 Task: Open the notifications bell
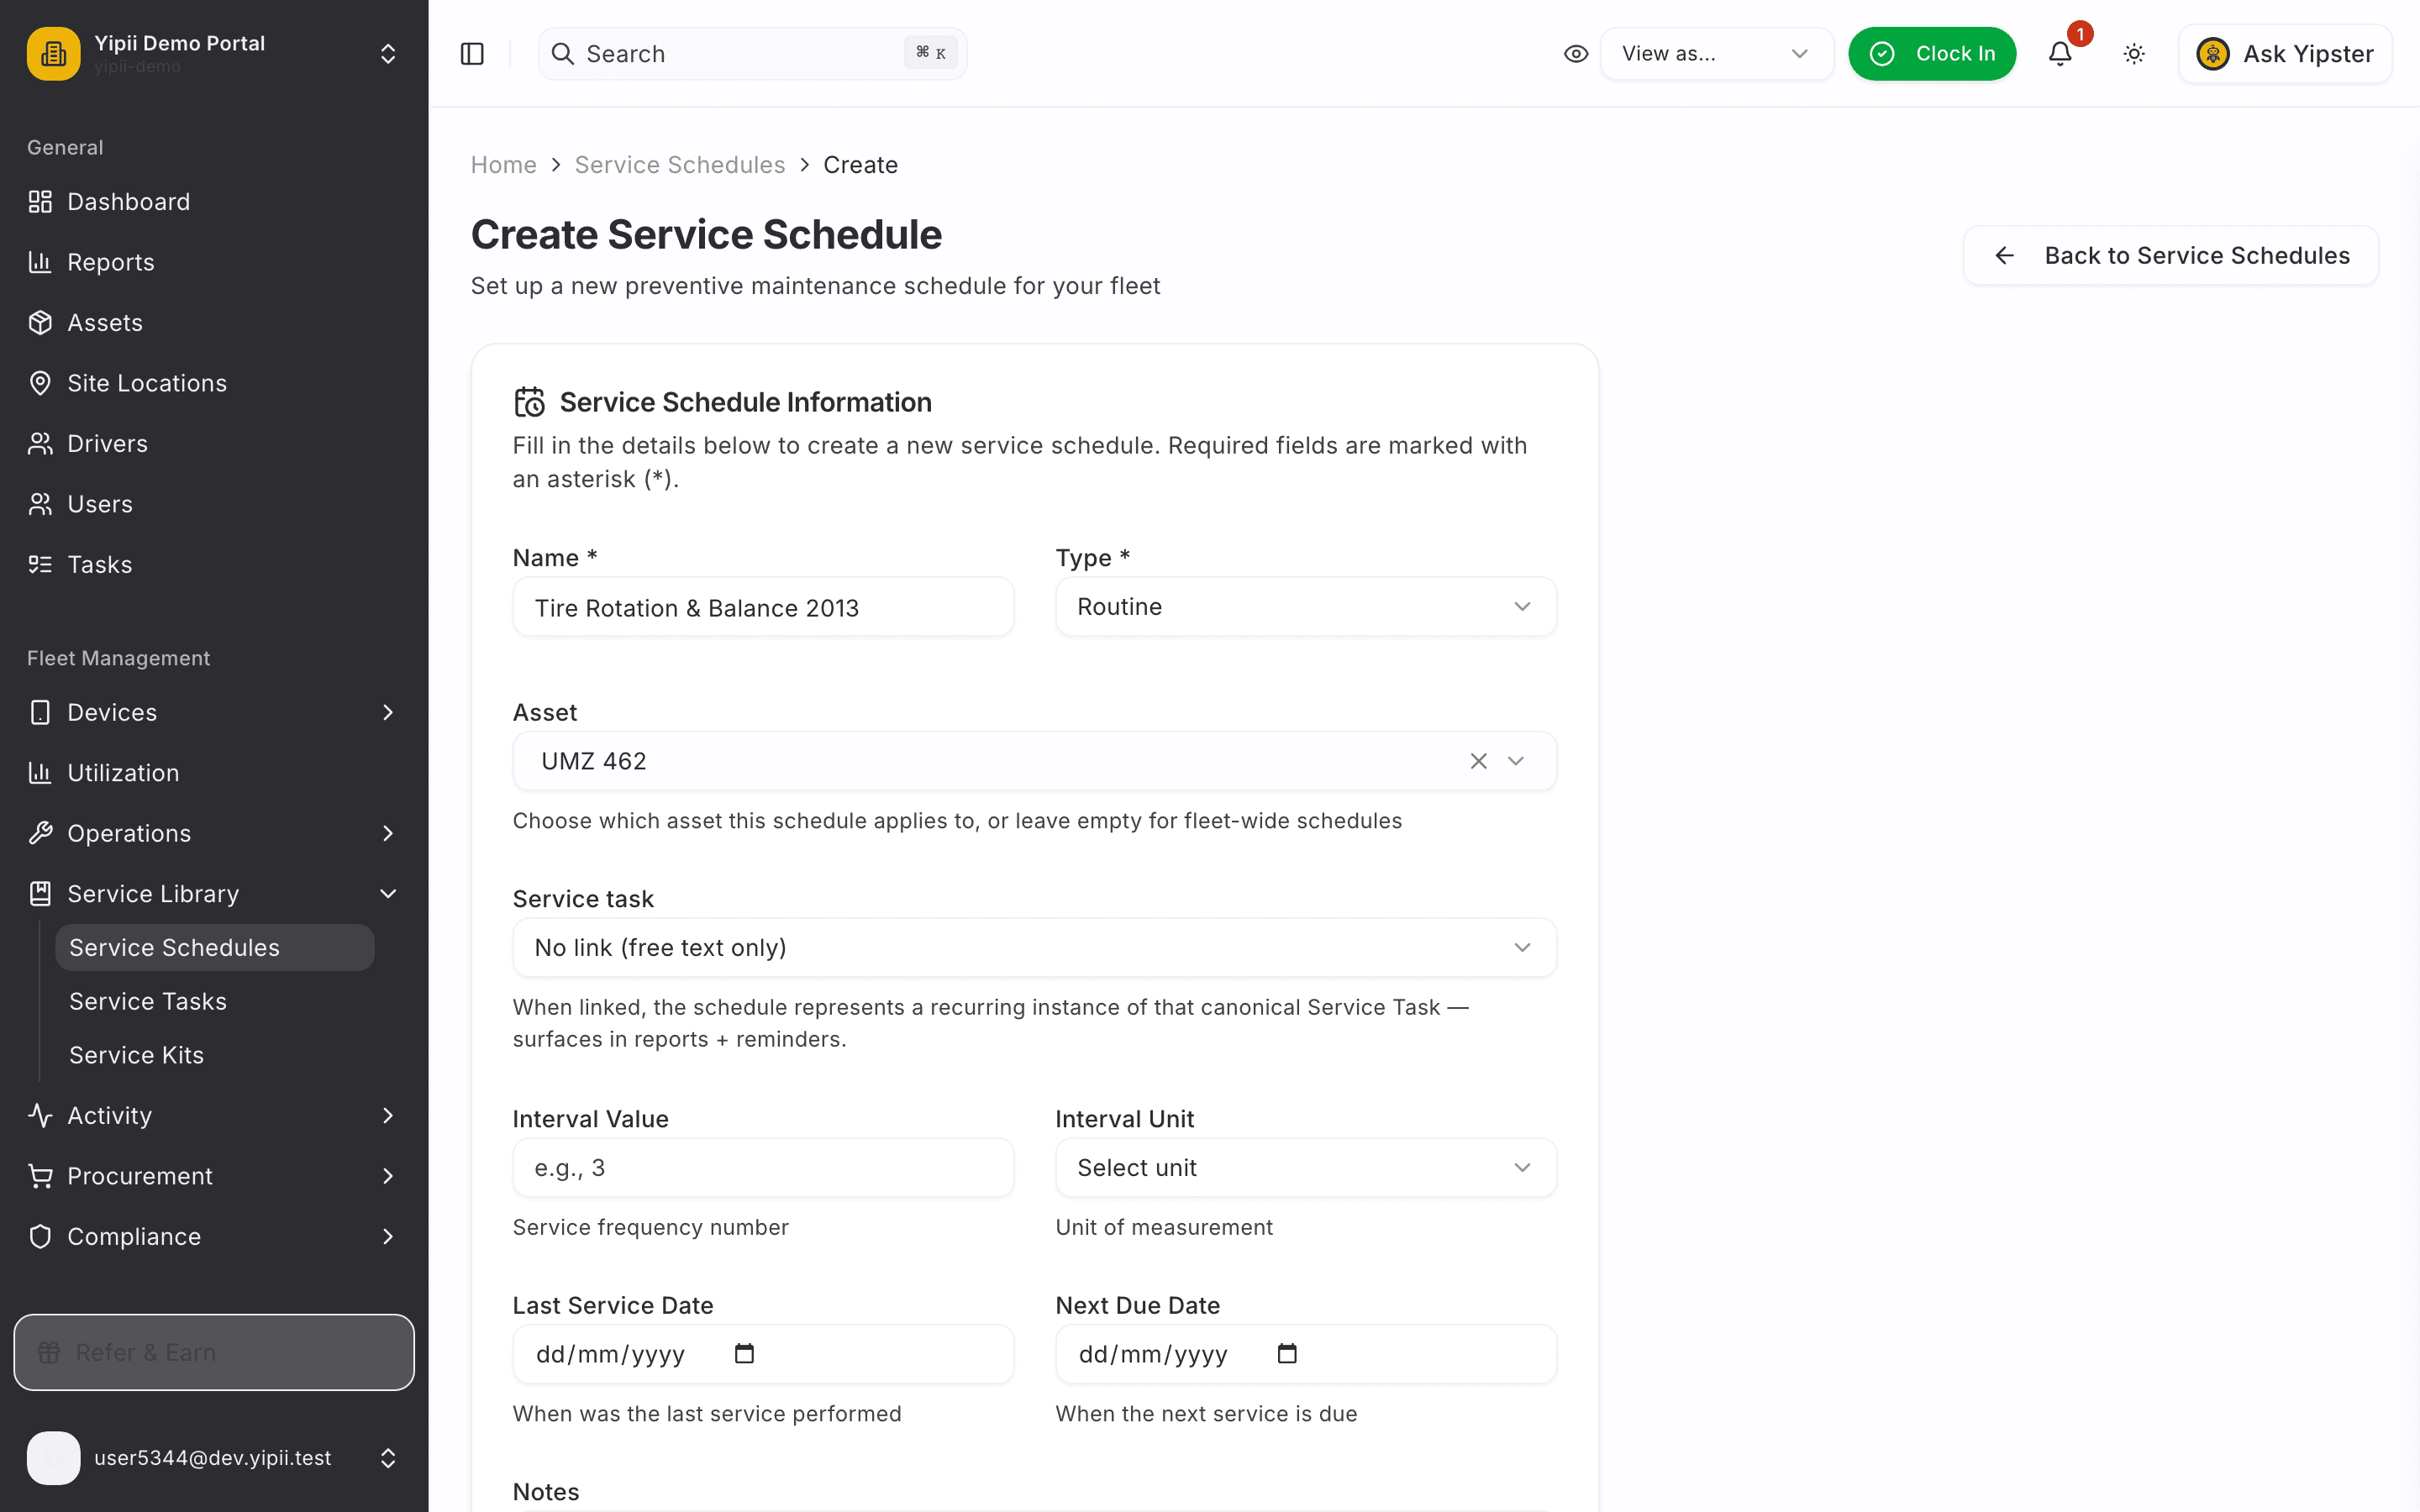click(x=2060, y=54)
